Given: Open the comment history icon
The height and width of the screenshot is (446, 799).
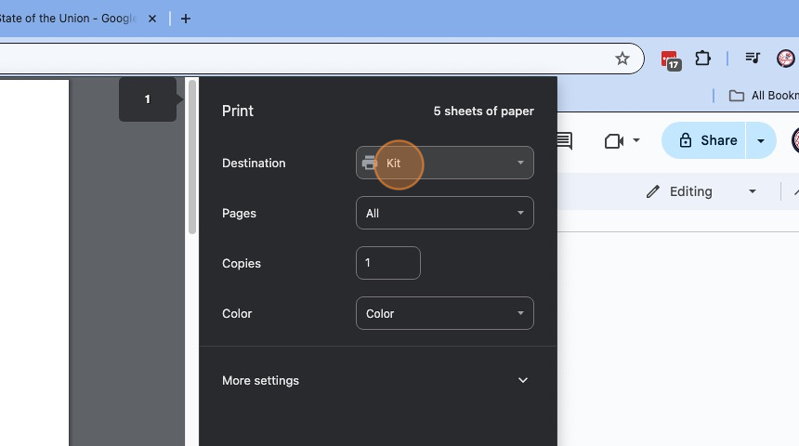Looking at the screenshot, I should click(565, 140).
